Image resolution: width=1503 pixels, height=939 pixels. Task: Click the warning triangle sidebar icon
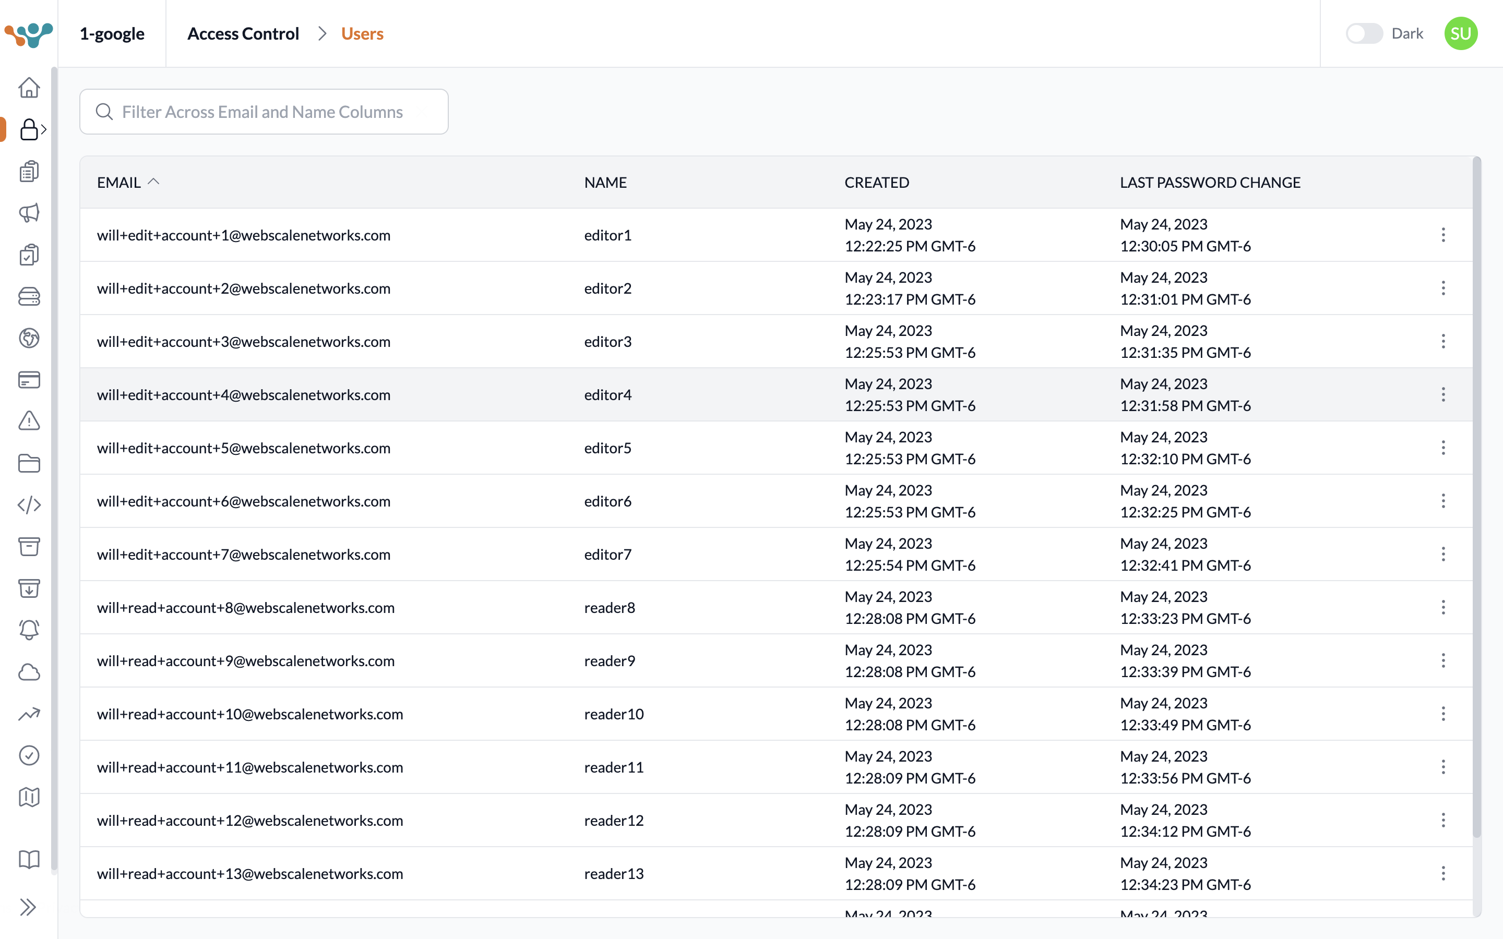[x=29, y=421]
